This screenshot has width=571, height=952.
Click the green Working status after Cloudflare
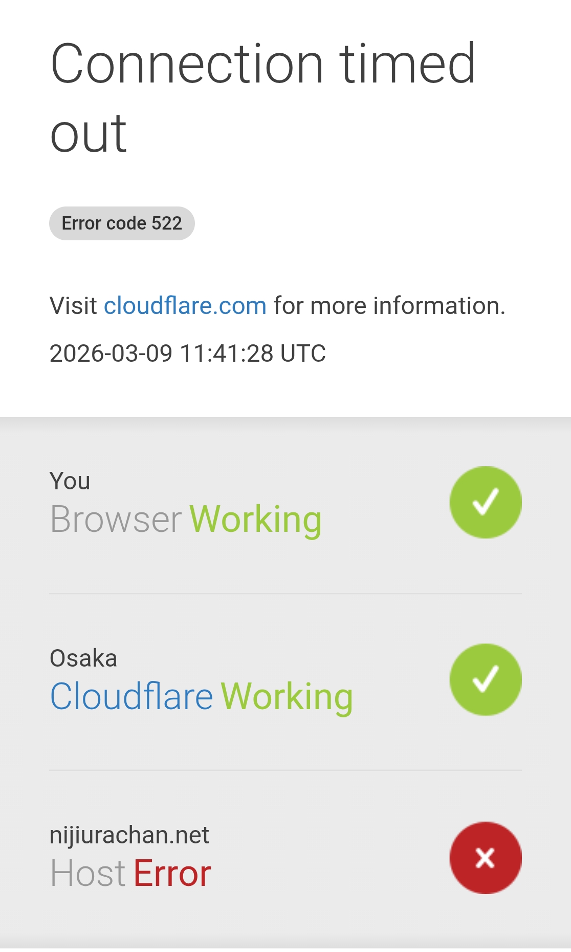coord(287,697)
